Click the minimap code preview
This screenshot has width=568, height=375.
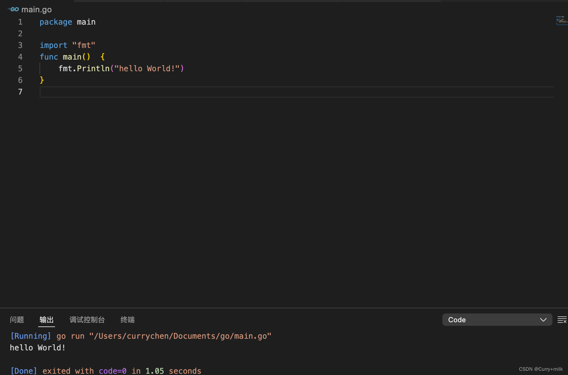(562, 20)
